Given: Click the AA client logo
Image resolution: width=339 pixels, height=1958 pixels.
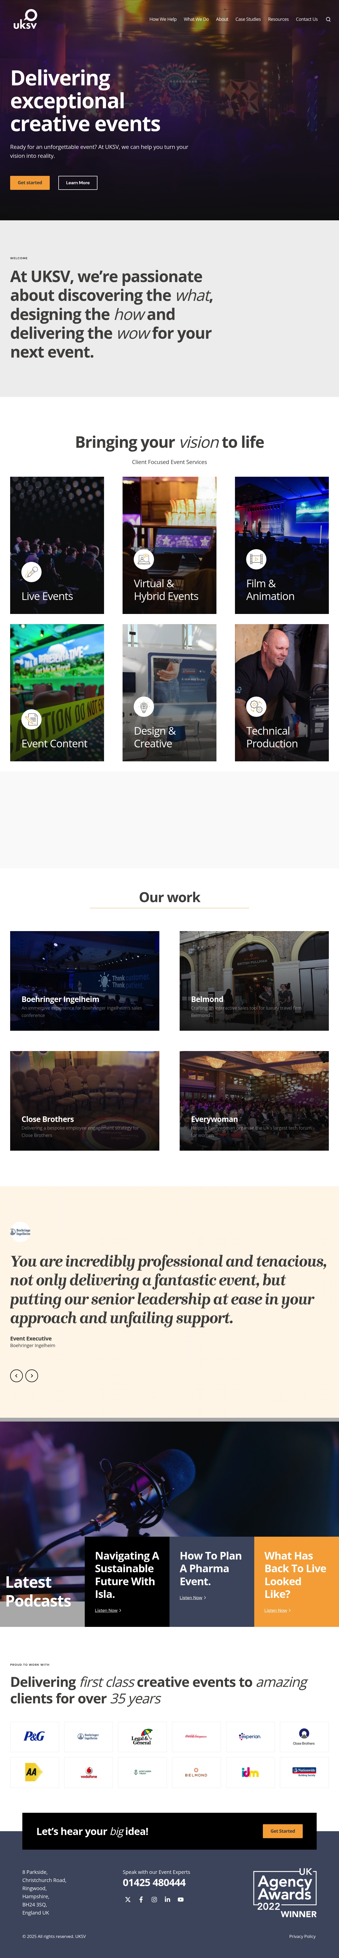Looking at the screenshot, I should click(34, 1772).
